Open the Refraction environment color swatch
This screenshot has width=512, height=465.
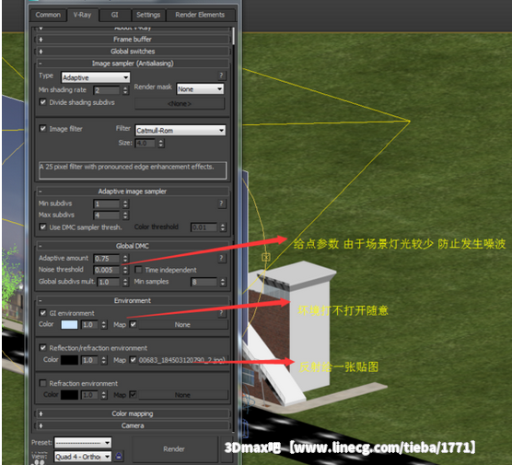pyautogui.click(x=70, y=395)
